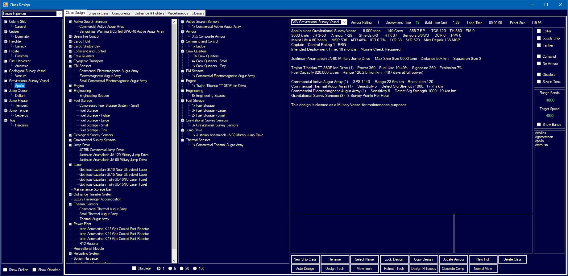Collapse the EM Sensors category in available components
568x276 pixels.
click(70, 66)
